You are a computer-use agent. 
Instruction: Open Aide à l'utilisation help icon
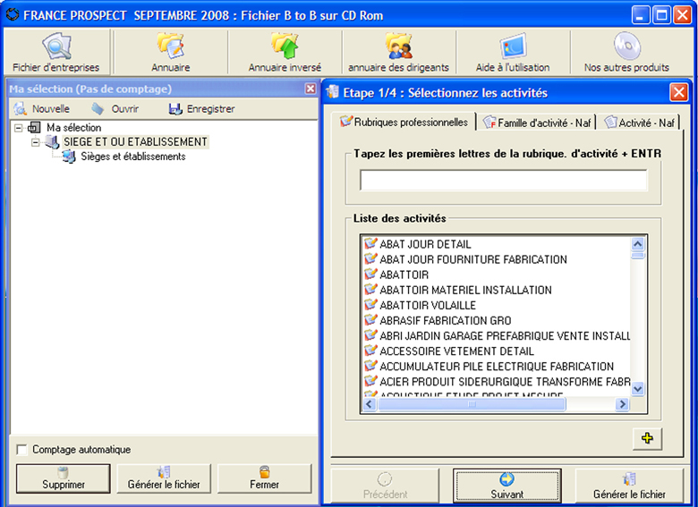[x=513, y=52]
